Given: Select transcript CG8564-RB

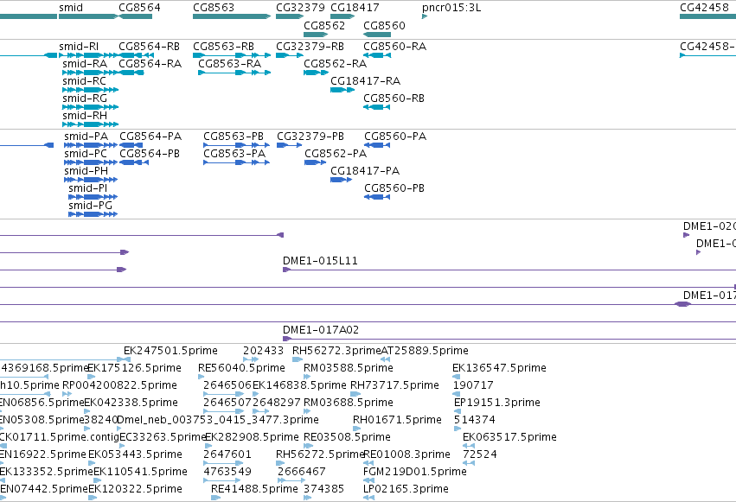Looking at the screenshot, I should (x=150, y=47).
